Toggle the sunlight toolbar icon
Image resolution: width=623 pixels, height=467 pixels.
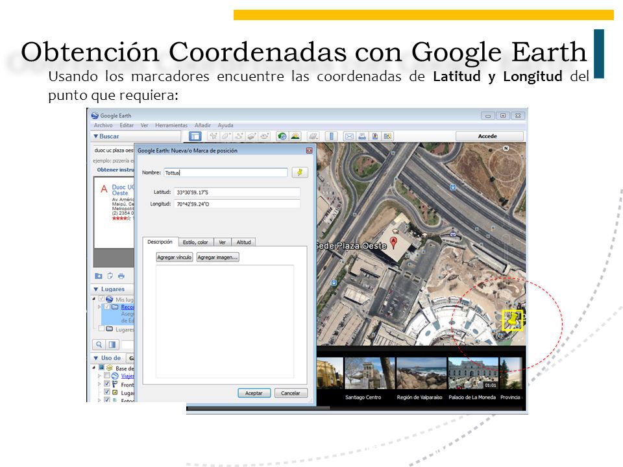click(x=295, y=136)
